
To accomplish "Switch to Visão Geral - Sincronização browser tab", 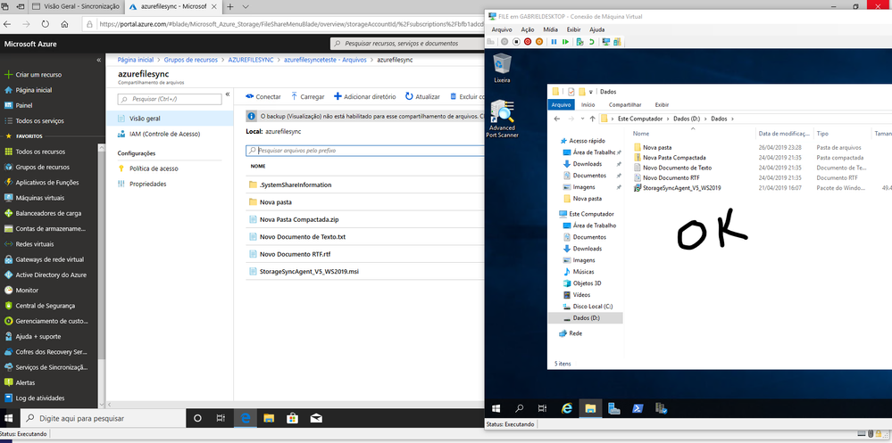I will pyautogui.click(x=76, y=7).
